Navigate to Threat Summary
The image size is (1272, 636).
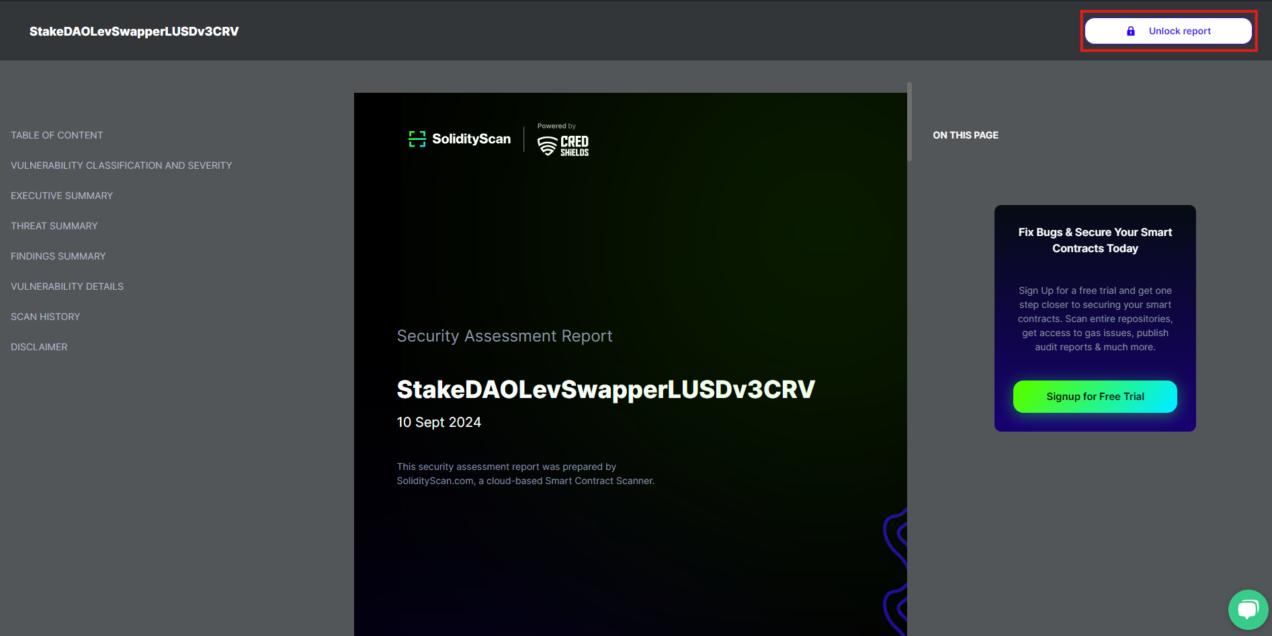click(54, 226)
